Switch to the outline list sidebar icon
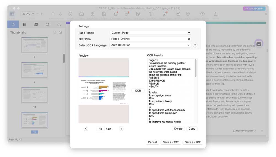The width and height of the screenshot is (276, 157). coord(25,24)
